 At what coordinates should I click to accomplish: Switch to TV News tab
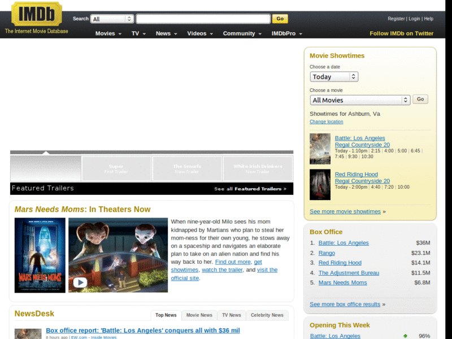(232, 315)
